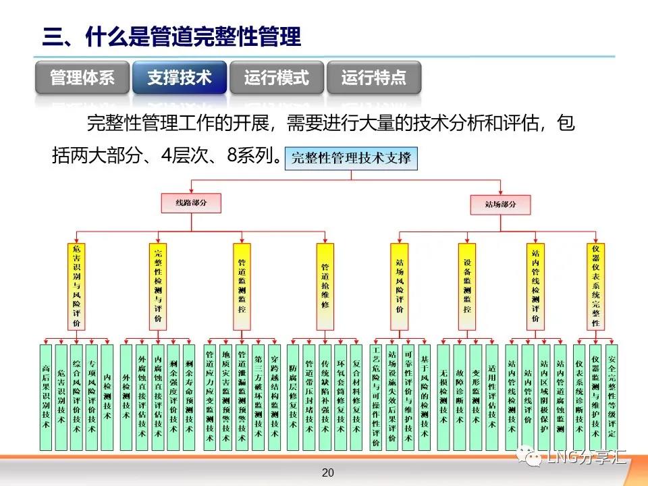
Task: Select green box 穿跨越结构监测技术
Action: coord(274,398)
